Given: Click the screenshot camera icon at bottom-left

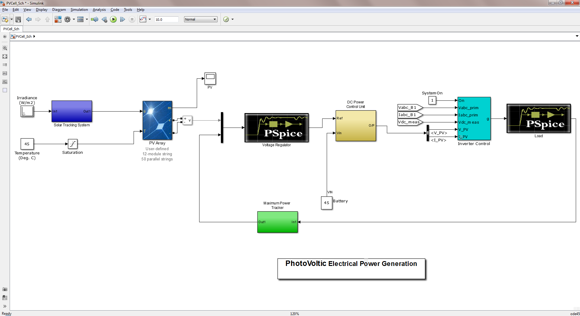Looking at the screenshot, I should 5,289.
